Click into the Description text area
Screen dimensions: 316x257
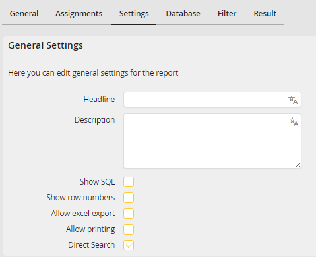(212, 141)
